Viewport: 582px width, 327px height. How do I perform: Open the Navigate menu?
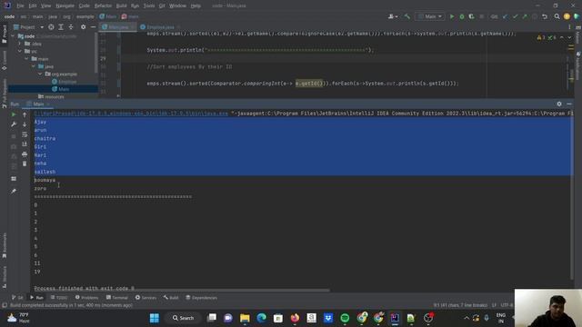click(x=65, y=6)
